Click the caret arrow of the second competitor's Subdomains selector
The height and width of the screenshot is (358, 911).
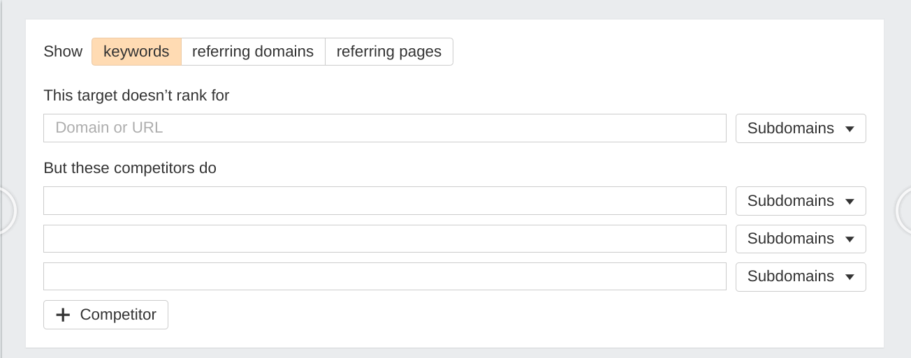coord(850,239)
